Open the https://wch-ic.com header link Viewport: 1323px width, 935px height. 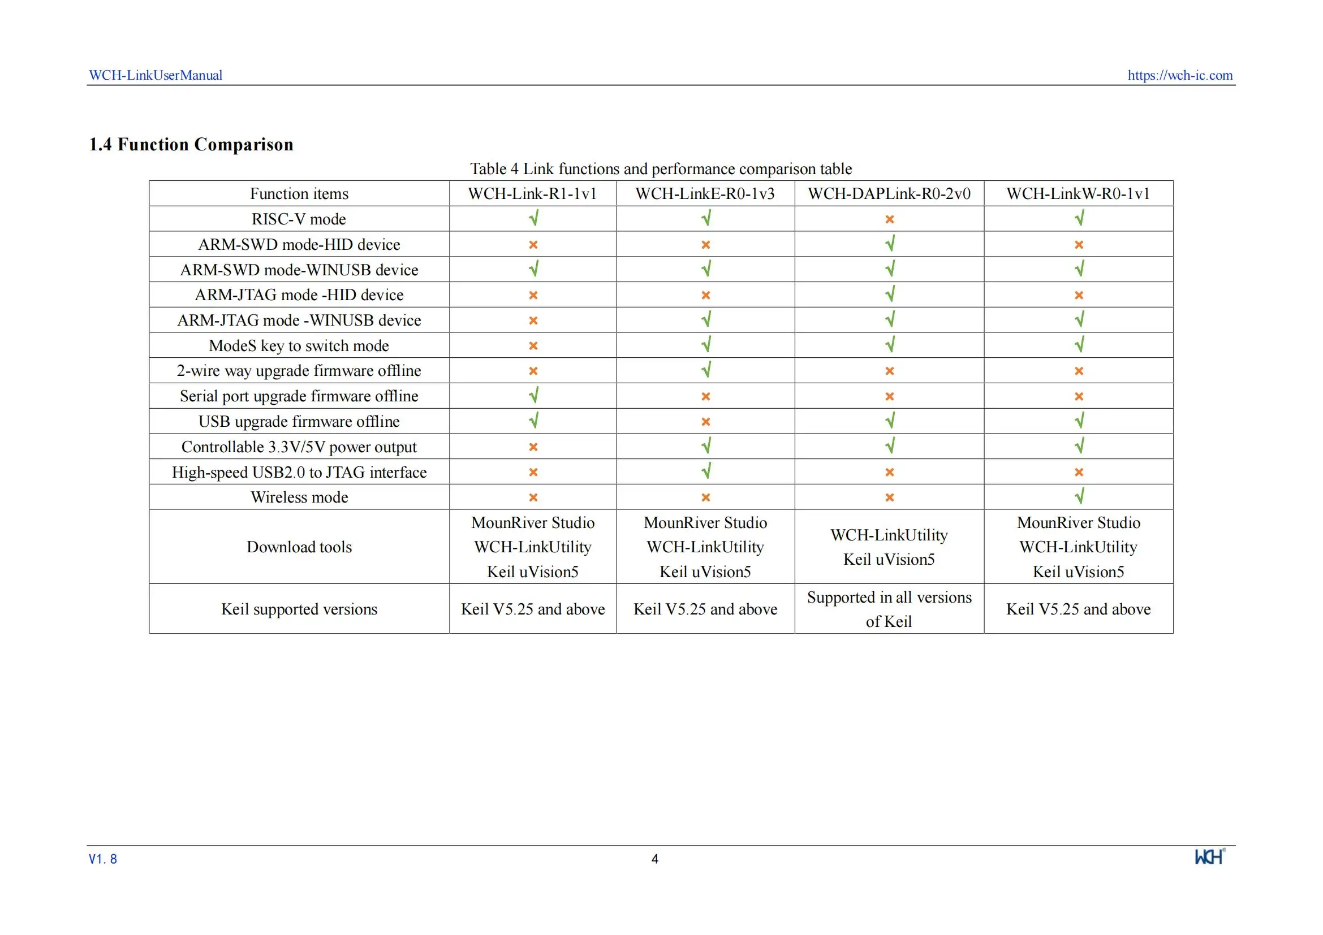(x=1179, y=75)
